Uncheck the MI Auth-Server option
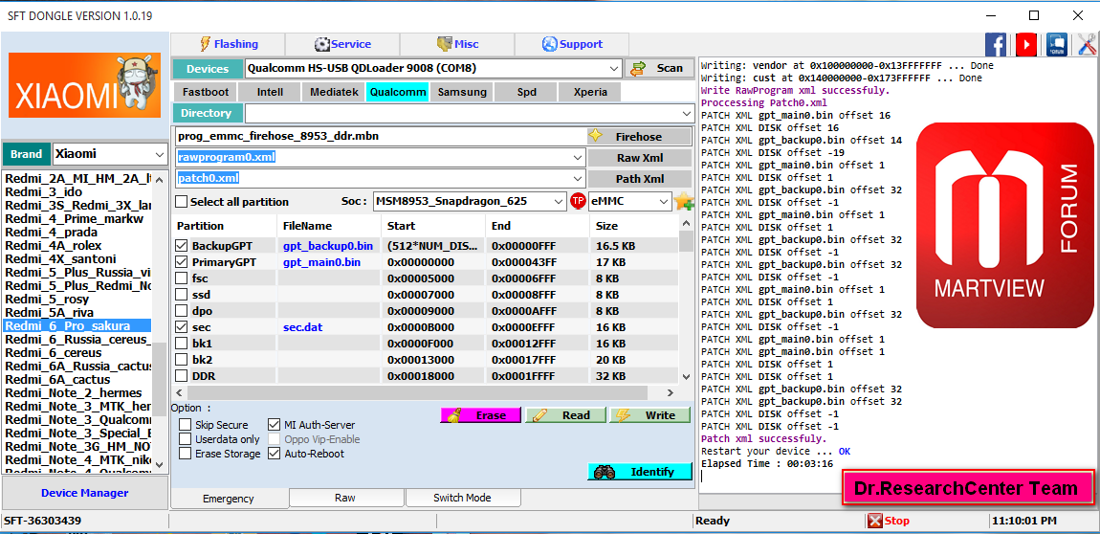This screenshot has width=1100, height=534. point(275,425)
